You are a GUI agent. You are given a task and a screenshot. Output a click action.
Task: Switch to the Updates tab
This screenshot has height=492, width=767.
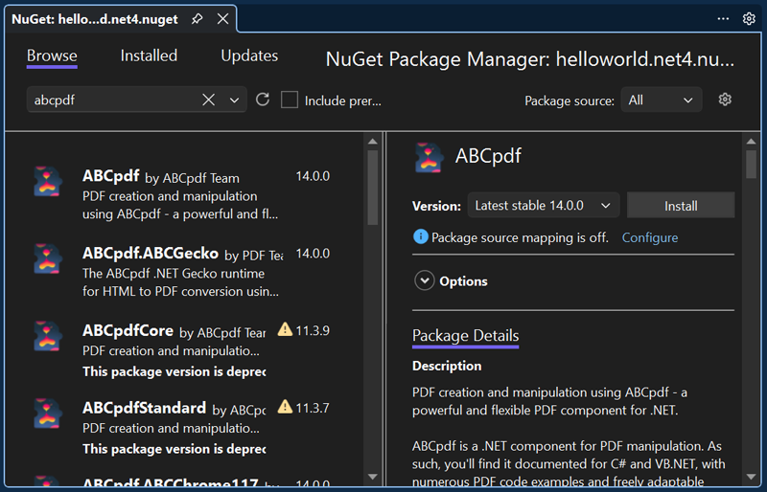pyautogui.click(x=249, y=56)
